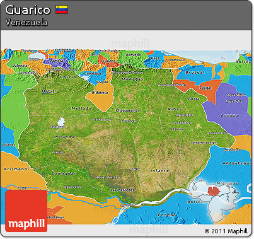Select the Agua Verde label
254x239 pixels.
tap(72, 187)
